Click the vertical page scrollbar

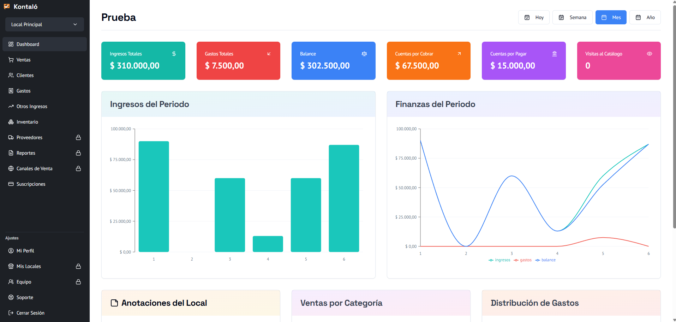674,117
